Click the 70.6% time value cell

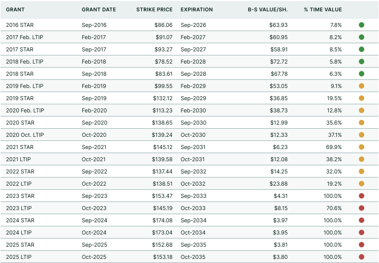click(334, 208)
